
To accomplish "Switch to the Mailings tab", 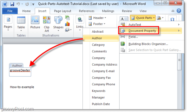I will tap(108, 11).
